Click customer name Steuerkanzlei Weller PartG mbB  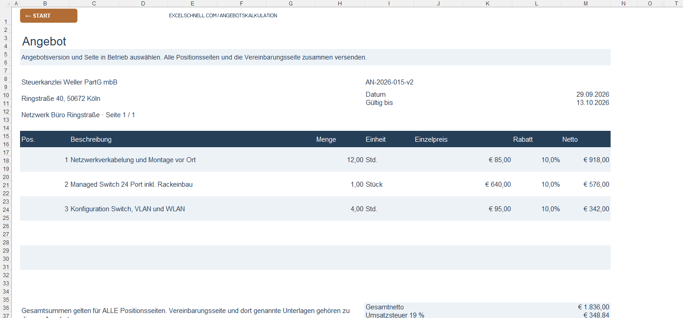pyautogui.click(x=69, y=82)
